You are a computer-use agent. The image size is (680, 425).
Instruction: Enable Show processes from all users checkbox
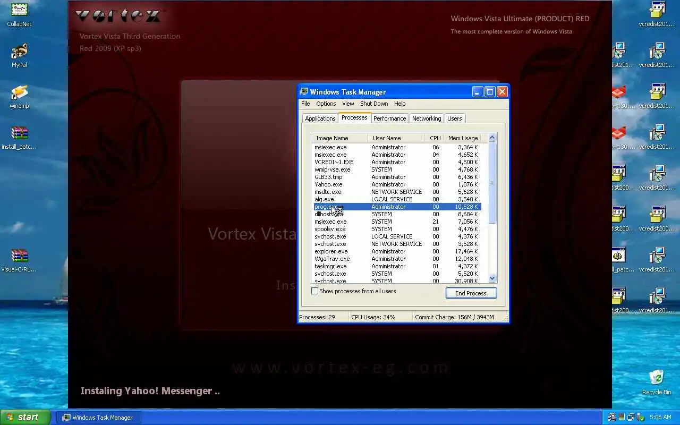coord(315,291)
